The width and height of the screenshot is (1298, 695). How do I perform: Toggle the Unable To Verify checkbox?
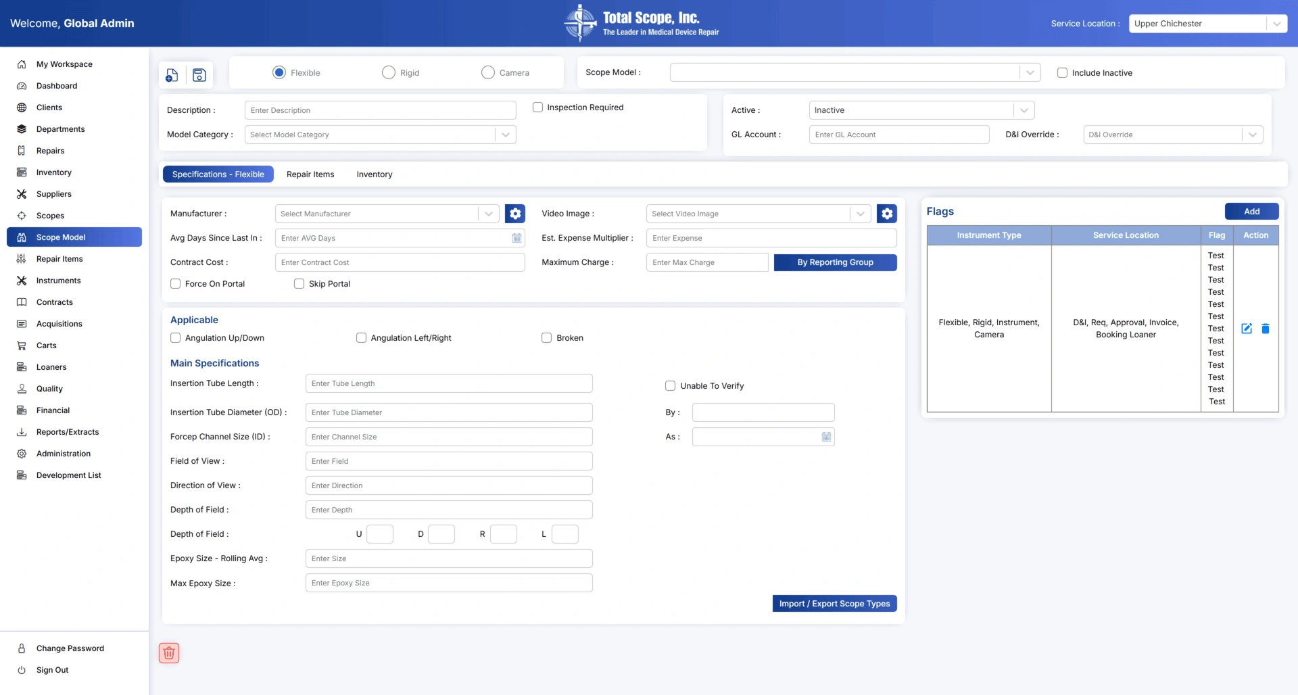click(671, 386)
